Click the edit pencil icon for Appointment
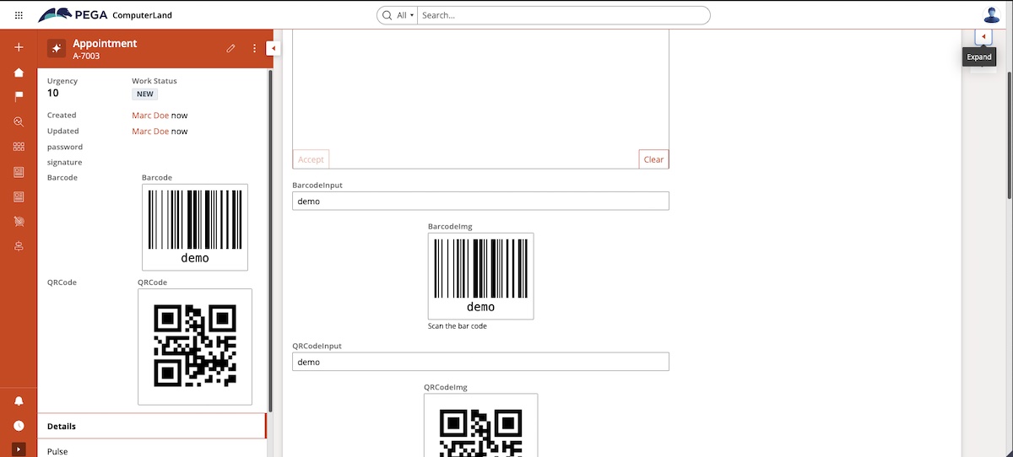Screen dimensions: 1013x457 tap(230, 49)
